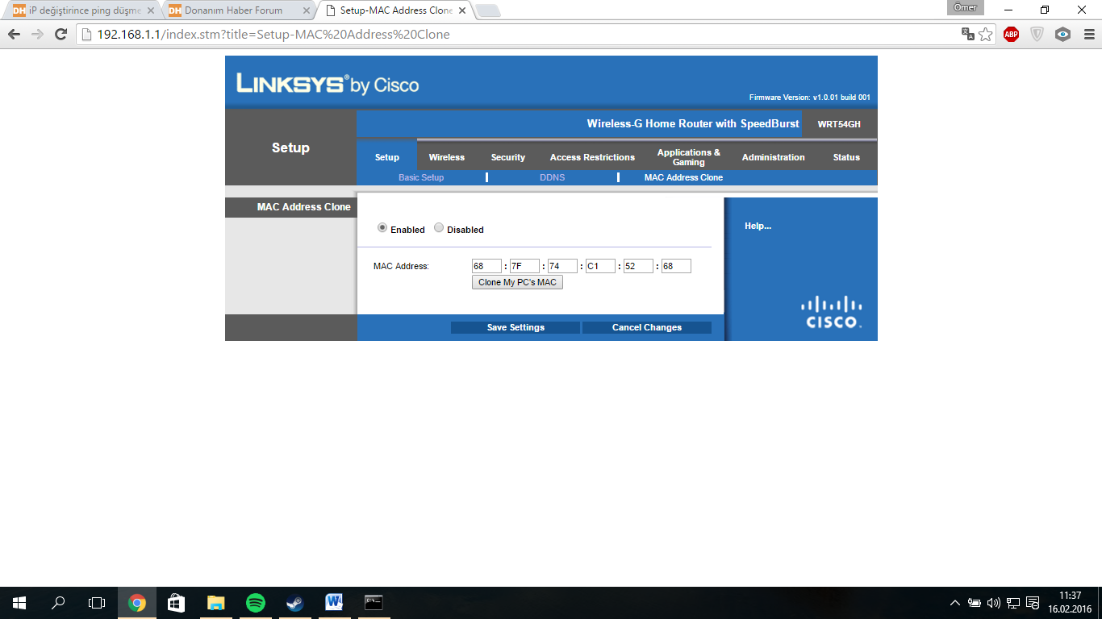Click the MAC Address Clone sub-tab
1102x619 pixels.
[x=683, y=177]
